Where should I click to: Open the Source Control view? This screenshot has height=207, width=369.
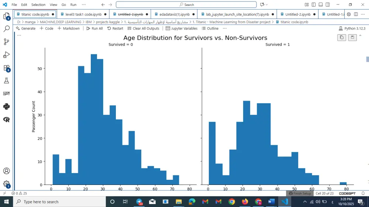(x=6, y=42)
